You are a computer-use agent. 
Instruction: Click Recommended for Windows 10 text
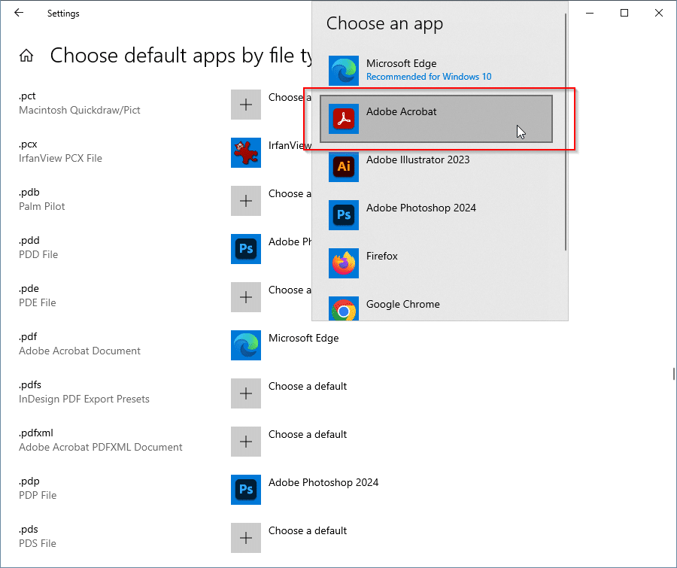pyautogui.click(x=429, y=77)
